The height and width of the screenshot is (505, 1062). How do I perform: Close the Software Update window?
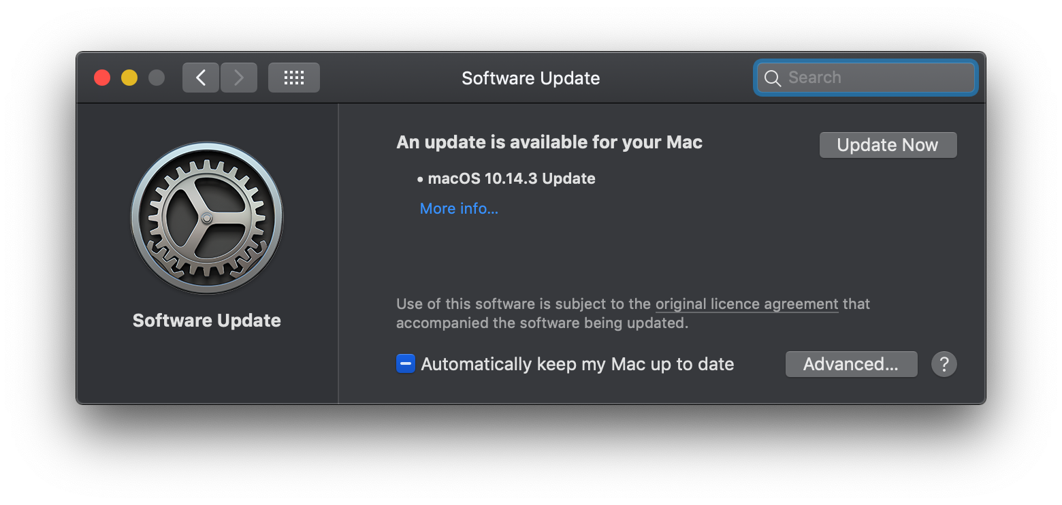pos(102,78)
